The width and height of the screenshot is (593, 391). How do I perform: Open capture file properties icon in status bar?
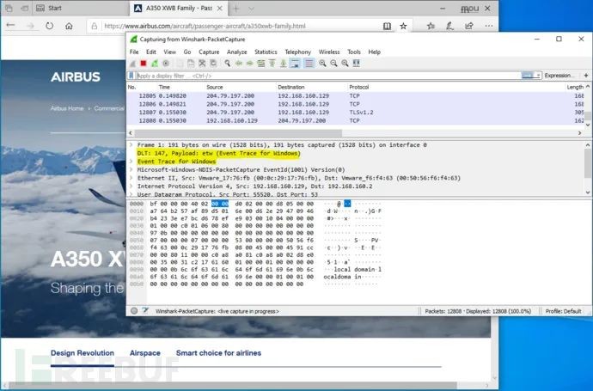[145, 311]
